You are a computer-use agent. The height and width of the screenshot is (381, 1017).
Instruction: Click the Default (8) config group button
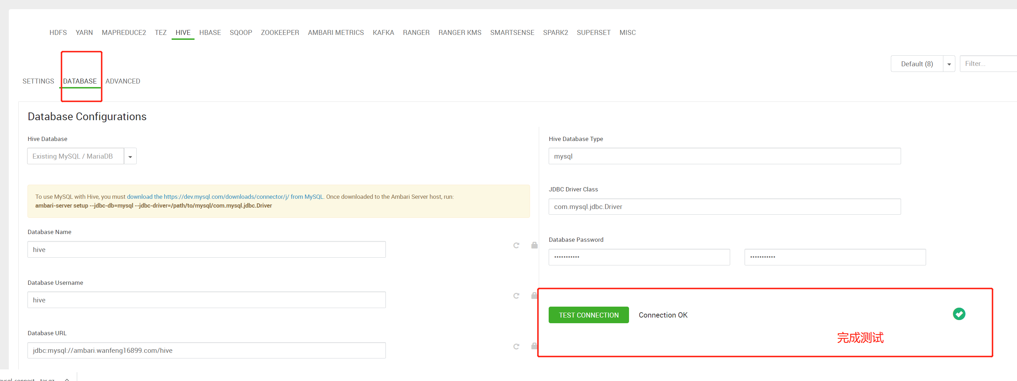coord(916,64)
